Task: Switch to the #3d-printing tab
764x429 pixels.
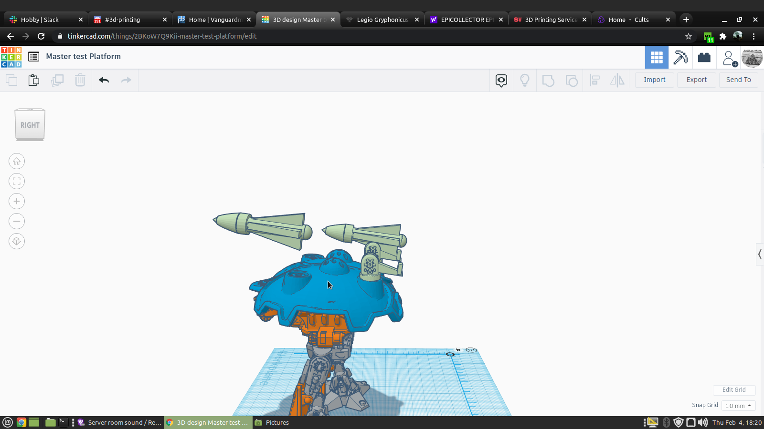Action: 130,20
